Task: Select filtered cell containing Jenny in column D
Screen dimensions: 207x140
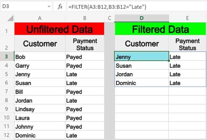Action: (142, 56)
